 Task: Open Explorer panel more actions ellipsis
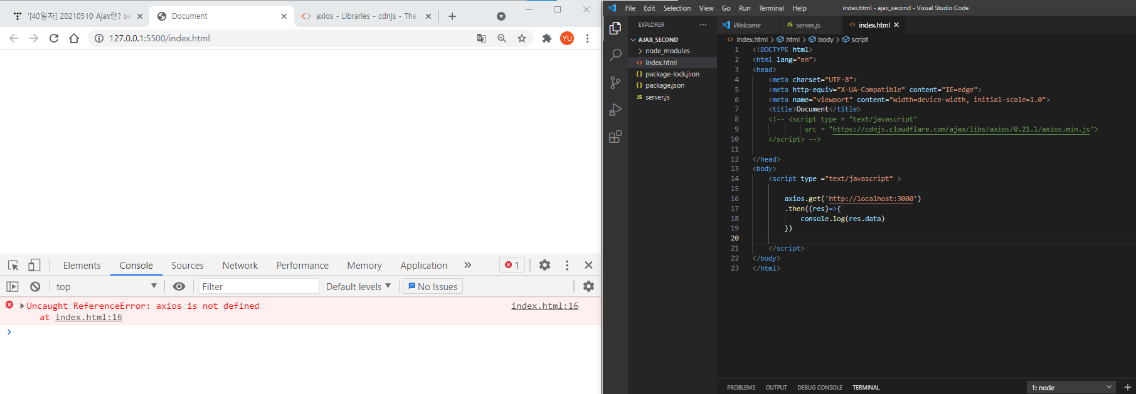point(703,25)
